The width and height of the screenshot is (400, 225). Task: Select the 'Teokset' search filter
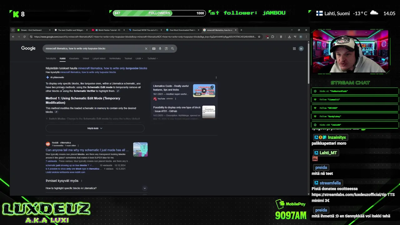(x=128, y=58)
